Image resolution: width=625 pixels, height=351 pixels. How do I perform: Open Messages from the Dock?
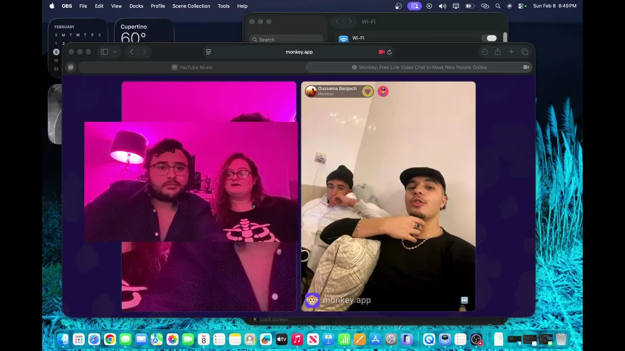click(x=125, y=339)
